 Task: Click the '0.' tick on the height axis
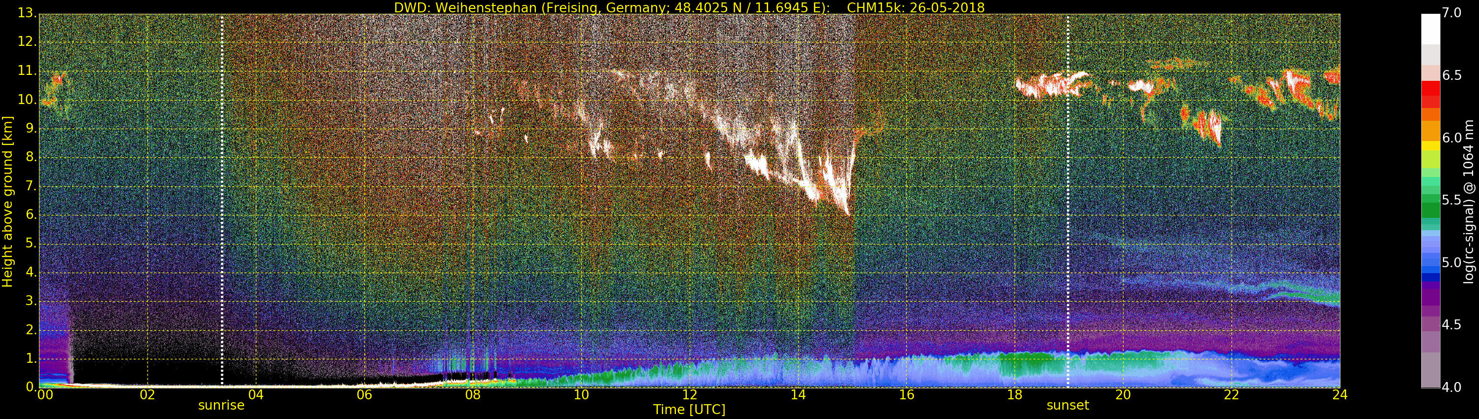(x=31, y=387)
